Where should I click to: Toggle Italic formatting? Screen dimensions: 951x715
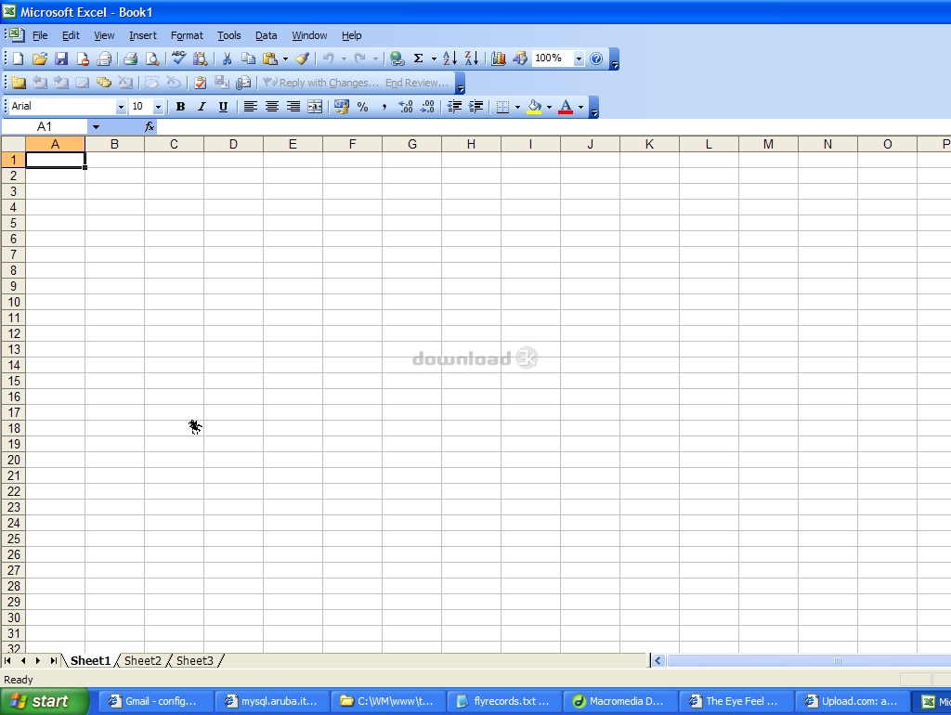point(202,107)
